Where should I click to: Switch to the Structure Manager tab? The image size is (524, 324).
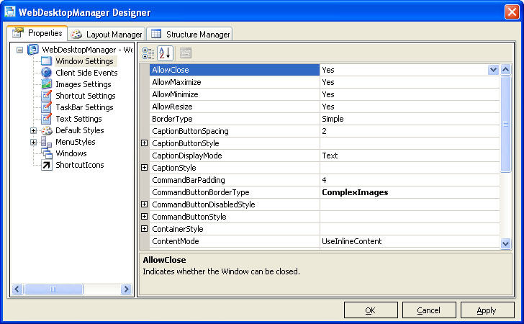[x=191, y=34]
